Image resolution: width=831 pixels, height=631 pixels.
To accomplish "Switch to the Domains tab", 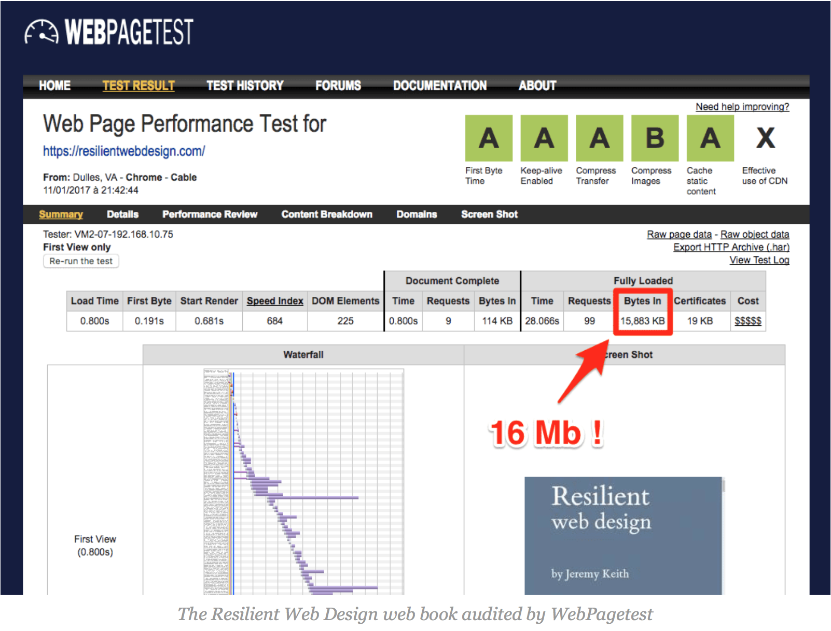I will [x=417, y=214].
